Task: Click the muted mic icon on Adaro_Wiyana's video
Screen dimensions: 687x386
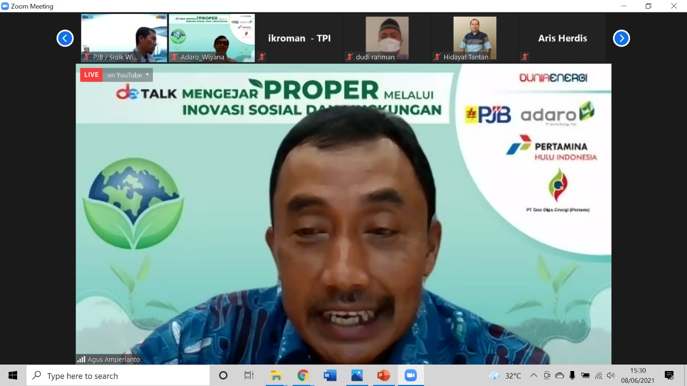Action: tap(174, 57)
